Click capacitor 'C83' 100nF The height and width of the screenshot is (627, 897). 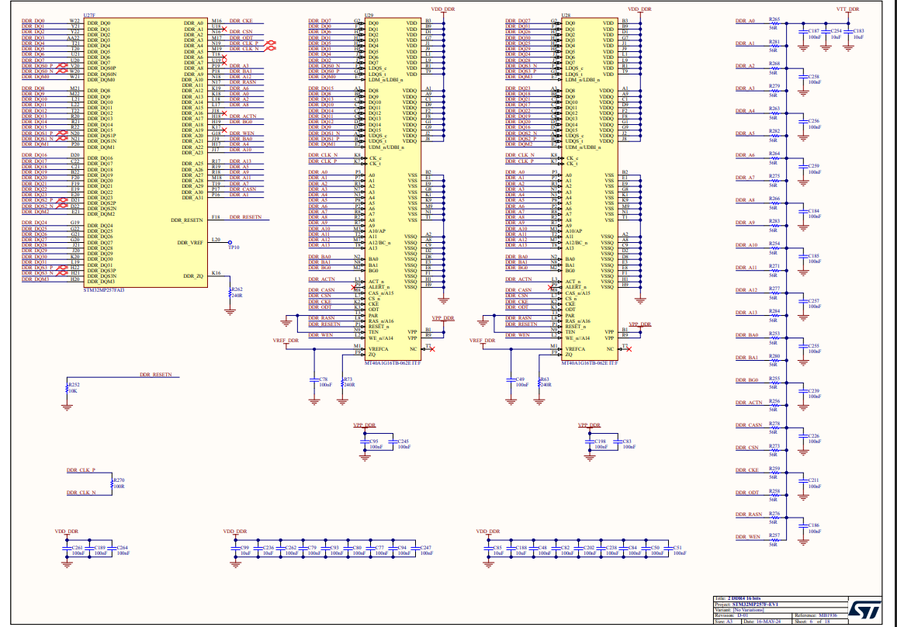pos(618,443)
